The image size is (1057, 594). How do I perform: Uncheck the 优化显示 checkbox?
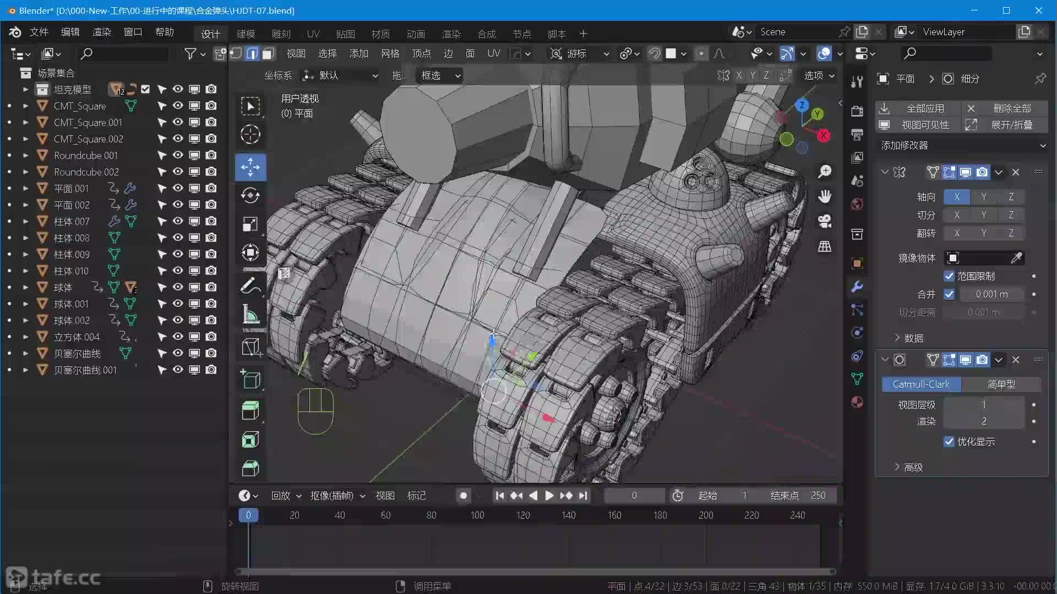point(949,442)
